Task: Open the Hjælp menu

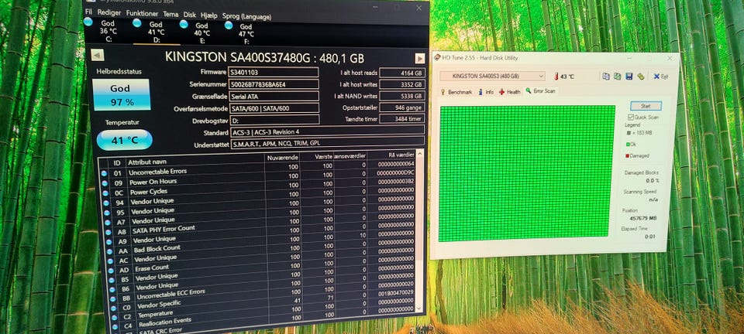Action: 209,15
